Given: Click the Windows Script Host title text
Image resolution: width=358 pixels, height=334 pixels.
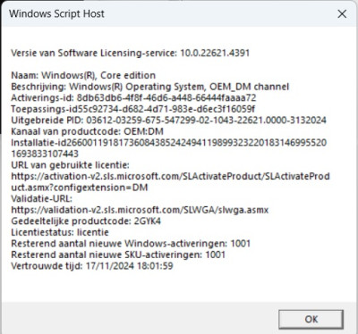Looking at the screenshot, I should pyautogui.click(x=56, y=13).
